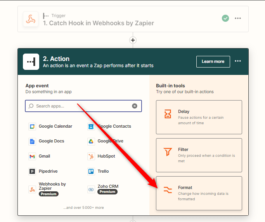Choose Webhooks by Zapier app label
Viewport: 265px width, 222px height.
point(52,186)
